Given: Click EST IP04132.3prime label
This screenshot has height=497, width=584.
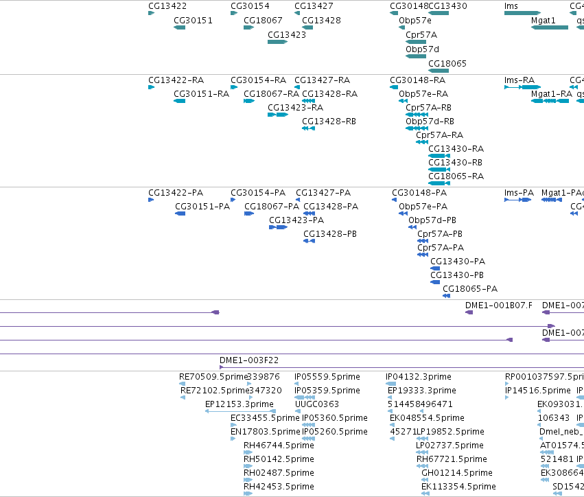Looking at the screenshot, I should point(418,377).
